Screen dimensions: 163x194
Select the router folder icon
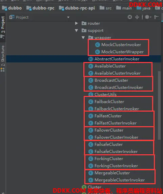tap(84, 23)
